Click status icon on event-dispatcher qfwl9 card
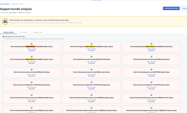This screenshot has height=113, width=187. point(32,82)
